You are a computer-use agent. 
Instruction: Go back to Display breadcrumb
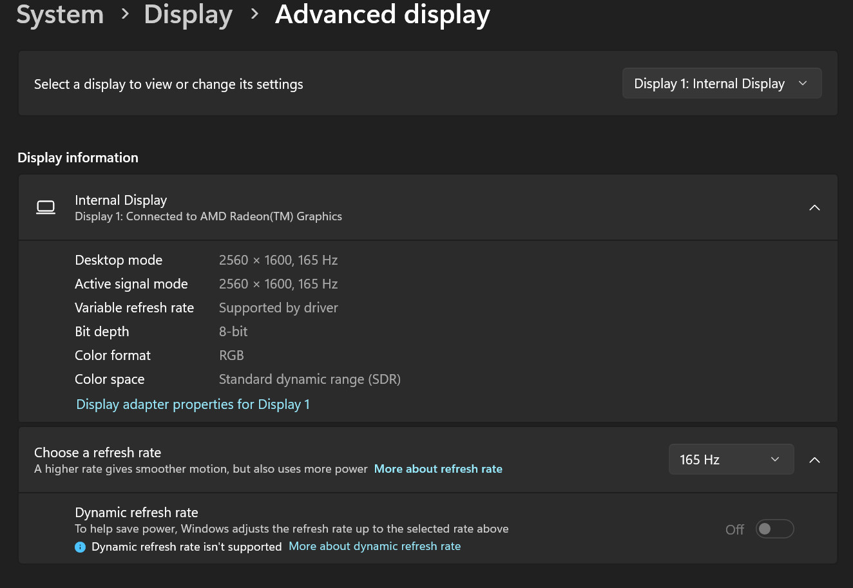188,14
